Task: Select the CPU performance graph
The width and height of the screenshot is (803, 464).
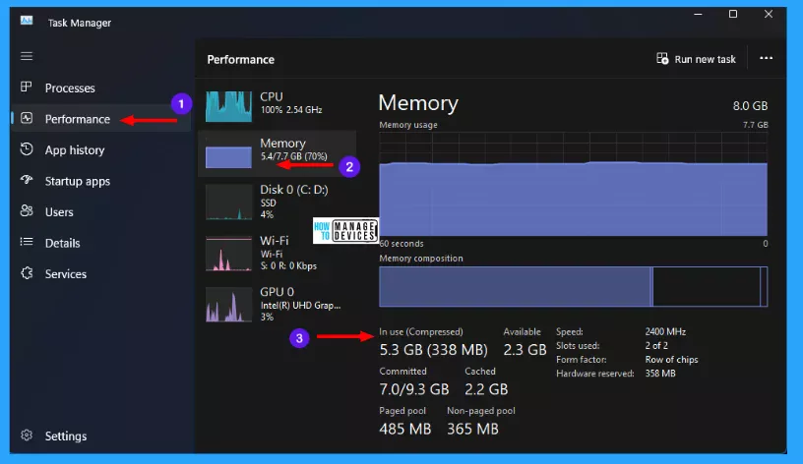Action: point(228,104)
